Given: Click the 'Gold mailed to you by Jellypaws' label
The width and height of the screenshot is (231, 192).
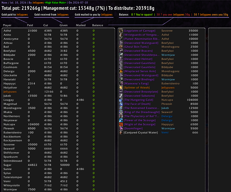Looking at the screenshot, I should tap(94, 14).
